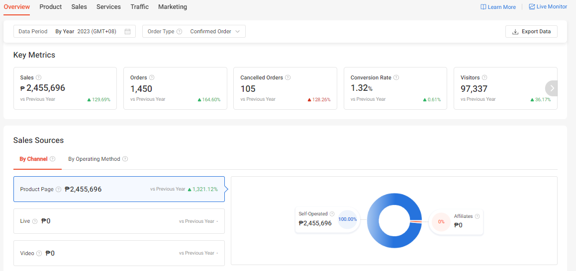Switch to the Traffic tab

[139, 7]
